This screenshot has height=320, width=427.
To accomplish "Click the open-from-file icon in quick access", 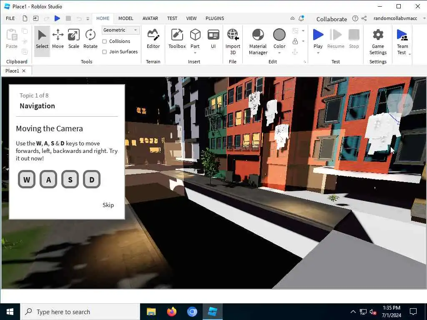I will tap(36, 18).
